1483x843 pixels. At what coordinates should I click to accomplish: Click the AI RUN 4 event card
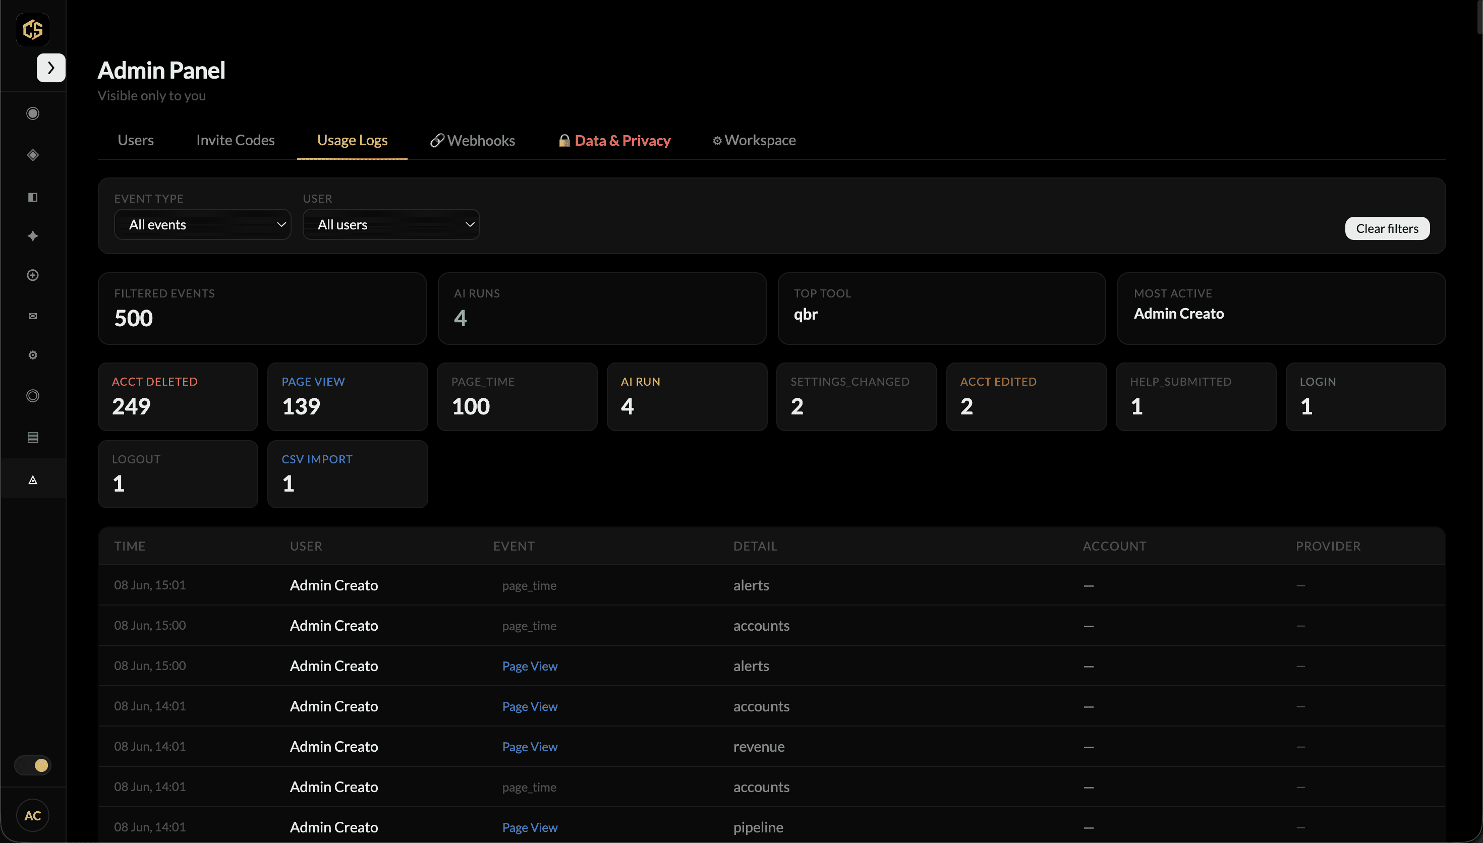tap(687, 397)
